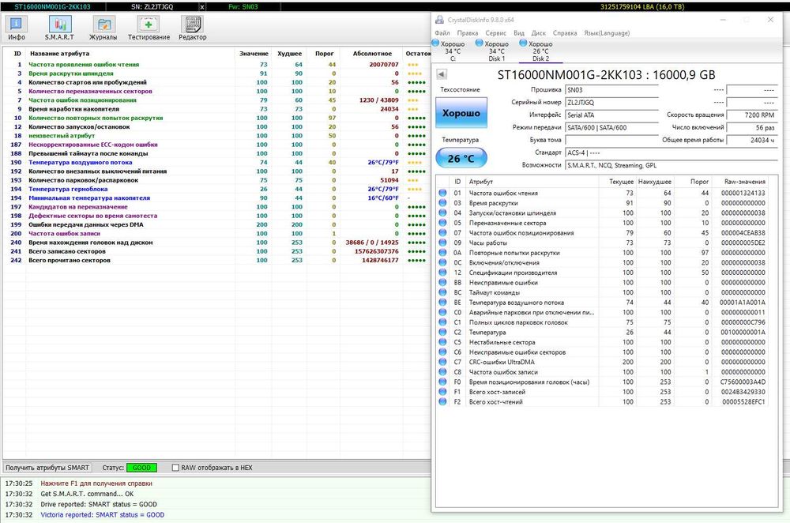The height and width of the screenshot is (523, 790).
Task: Select row Время наработки накопителя
Action: tap(216, 109)
